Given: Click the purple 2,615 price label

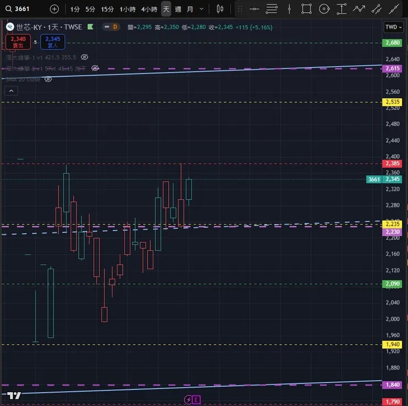Looking at the screenshot, I should coord(392,68).
